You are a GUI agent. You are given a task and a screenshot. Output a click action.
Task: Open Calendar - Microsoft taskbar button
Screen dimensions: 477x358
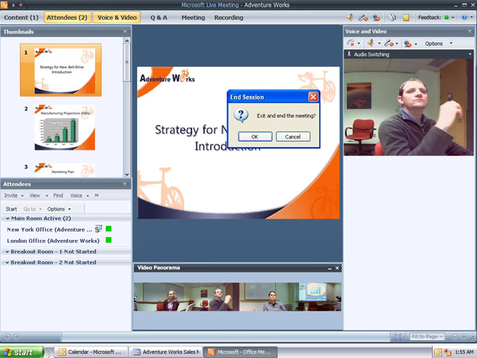[x=91, y=352]
